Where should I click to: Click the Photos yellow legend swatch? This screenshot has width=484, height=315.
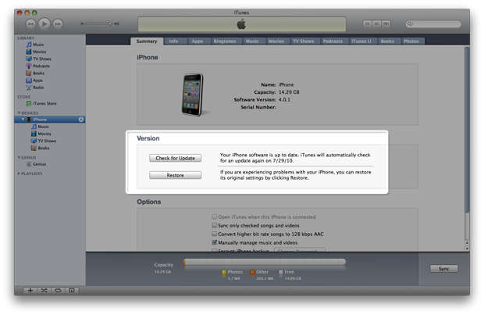click(224, 272)
